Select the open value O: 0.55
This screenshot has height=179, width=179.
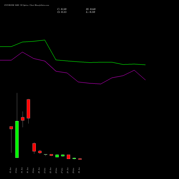tap(62, 12)
